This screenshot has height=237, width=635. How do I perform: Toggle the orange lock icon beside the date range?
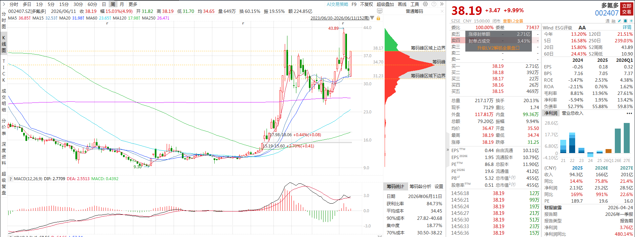[x=378, y=18]
